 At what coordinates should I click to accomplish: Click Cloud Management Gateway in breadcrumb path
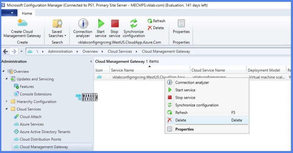166,51
